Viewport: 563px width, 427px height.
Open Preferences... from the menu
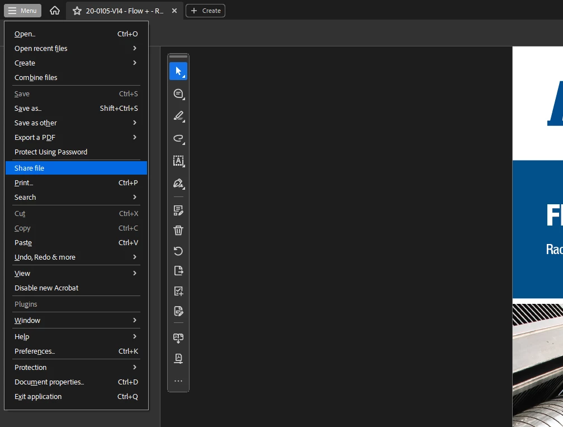pos(76,351)
